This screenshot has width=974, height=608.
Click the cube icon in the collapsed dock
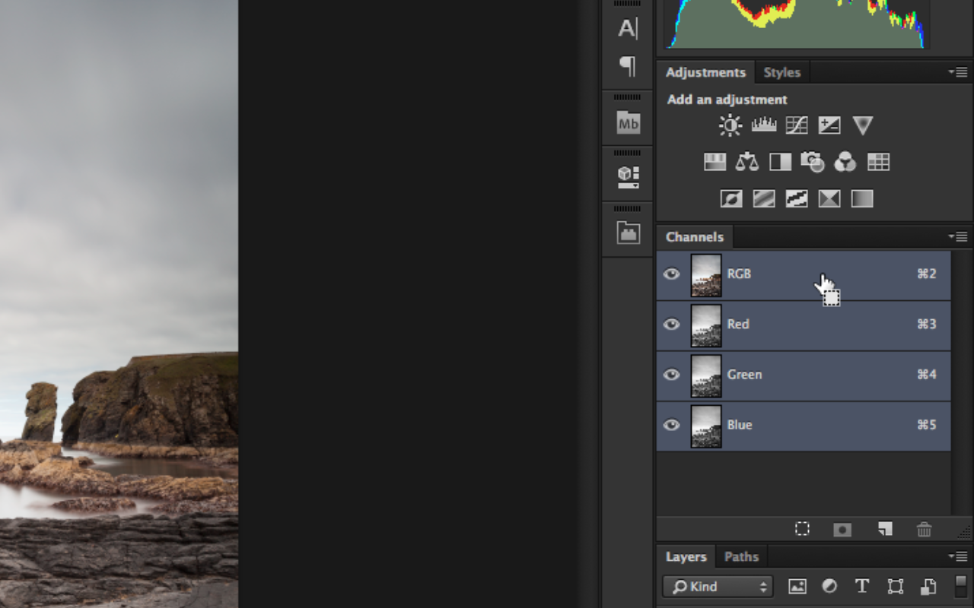point(628,177)
